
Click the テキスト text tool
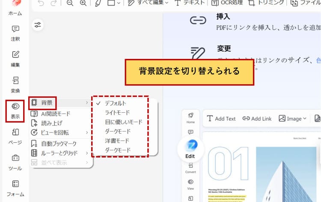pyautogui.click(x=190, y=3)
